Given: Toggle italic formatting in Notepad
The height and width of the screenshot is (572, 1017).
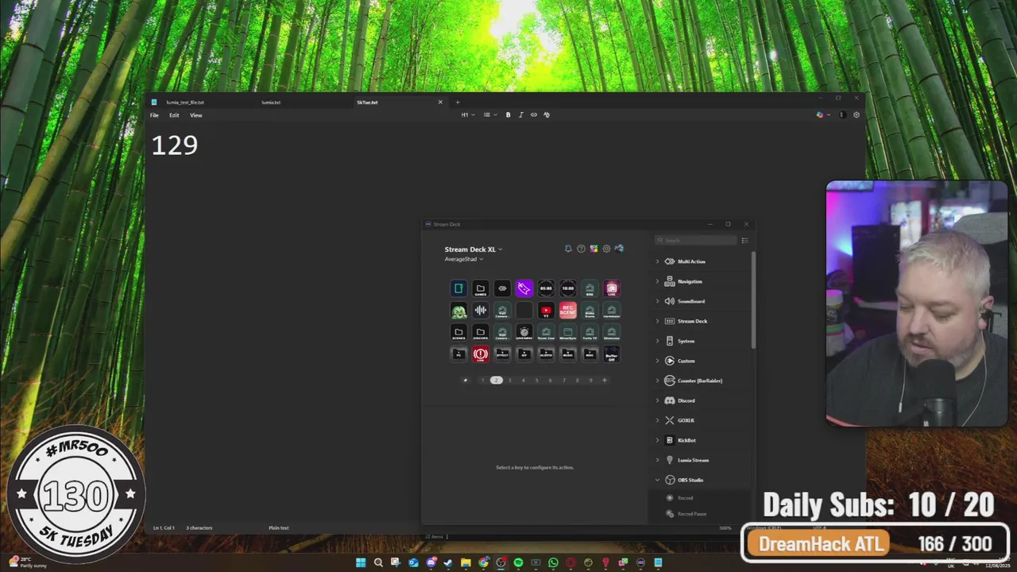Looking at the screenshot, I should point(521,114).
